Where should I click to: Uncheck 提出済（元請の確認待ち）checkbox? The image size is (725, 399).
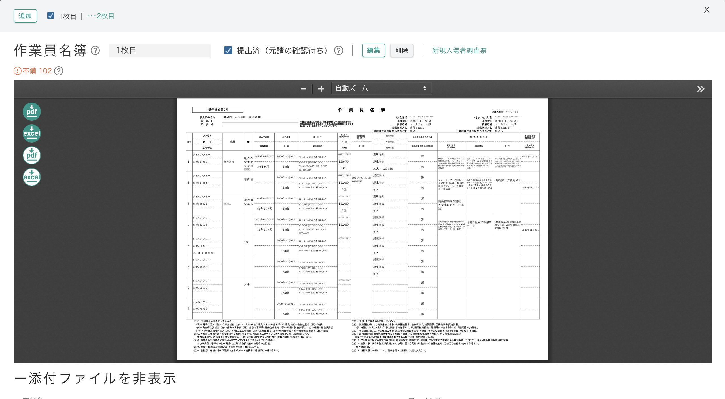pyautogui.click(x=228, y=50)
